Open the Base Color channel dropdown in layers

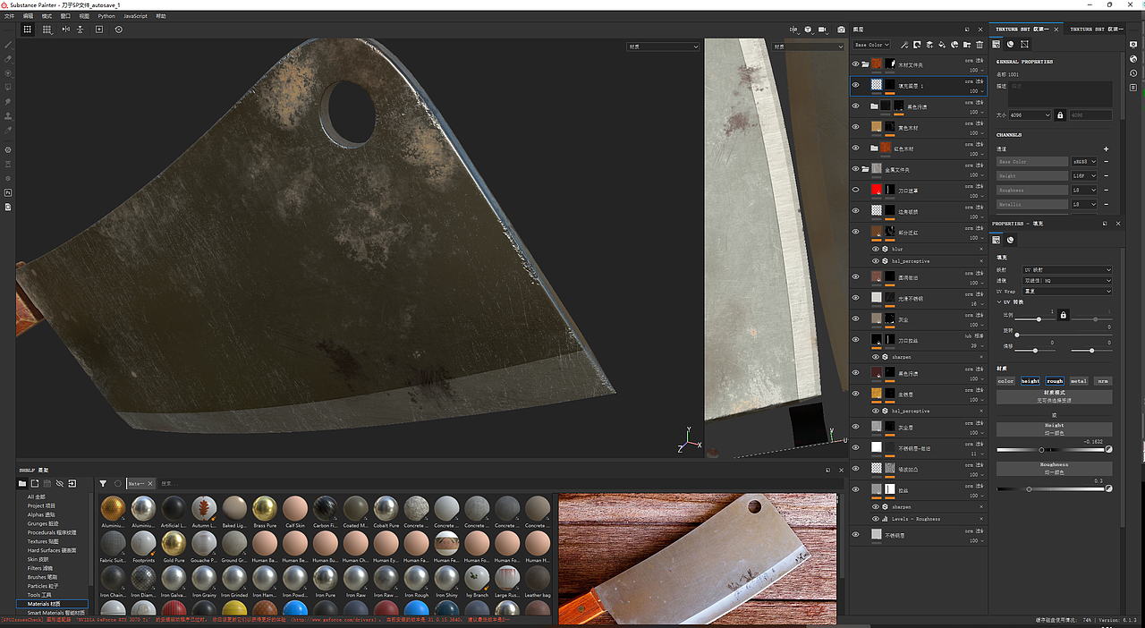coord(871,45)
